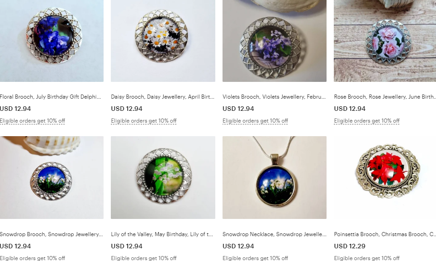The width and height of the screenshot is (436, 261).
Task: Click the 'Violets Brooch, Violets Jewellery' title link
Action: [x=274, y=97]
